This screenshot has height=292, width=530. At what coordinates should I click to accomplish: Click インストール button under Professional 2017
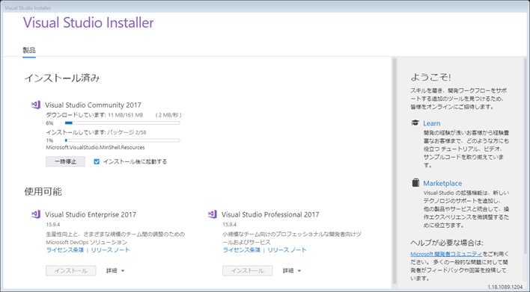[248, 270]
